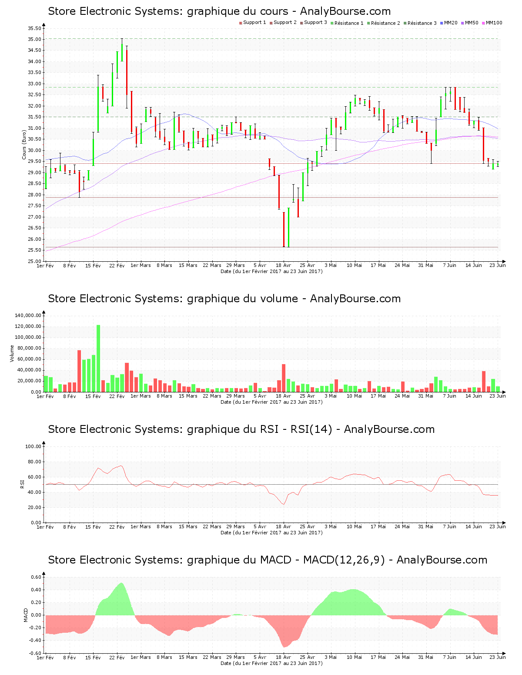Click the 'RSI' vertical axis label
Image resolution: width=522 pixels, height=675 pixels.
22,484
